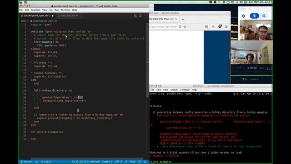Image resolution: width=291 pixels, height=164 pixels.
Task: Open errors and warnings count in status bar
Action: click(x=46, y=162)
